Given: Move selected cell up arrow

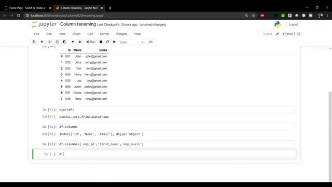Looking at the screenshot, I should 73,42.
